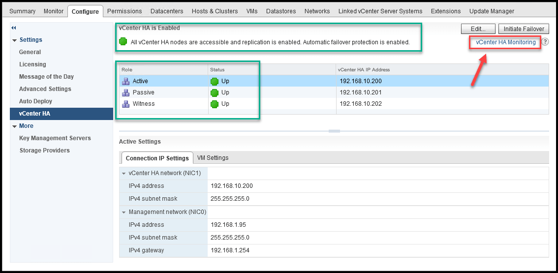Click the Witness node role icon
The height and width of the screenshot is (273, 558).
pos(125,104)
